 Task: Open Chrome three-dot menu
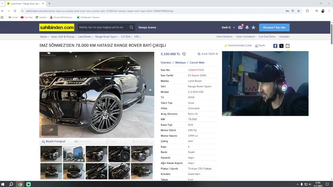click(329, 11)
